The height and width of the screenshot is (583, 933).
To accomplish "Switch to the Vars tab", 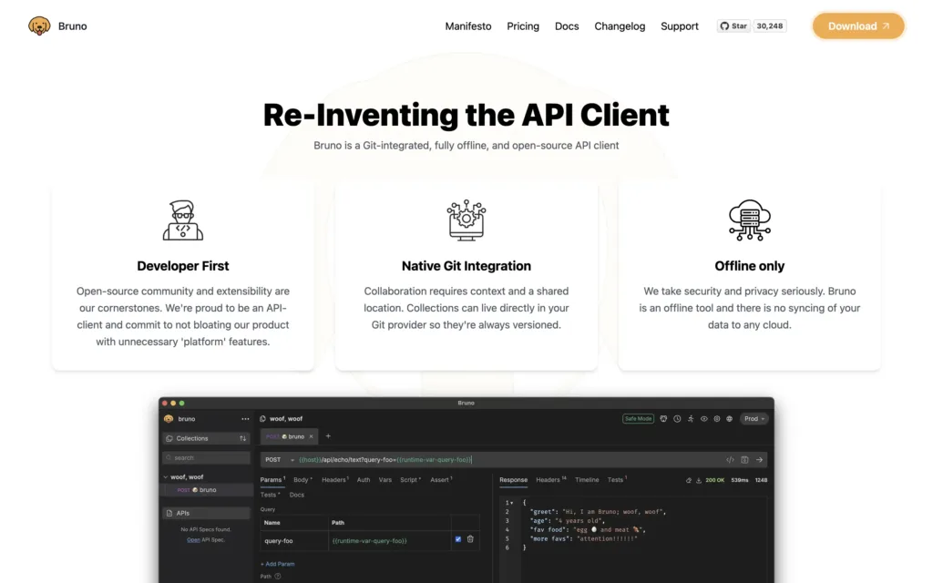I will 385,480.
